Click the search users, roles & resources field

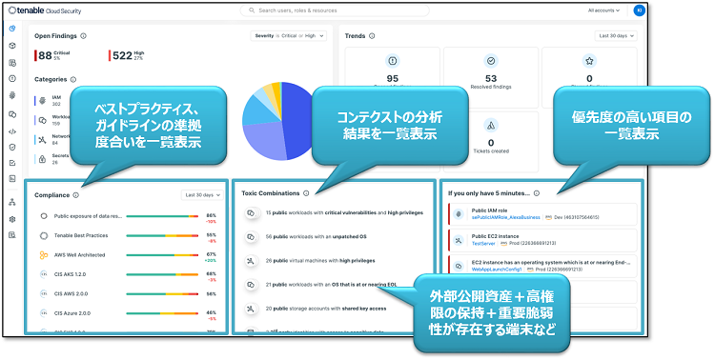(x=335, y=10)
